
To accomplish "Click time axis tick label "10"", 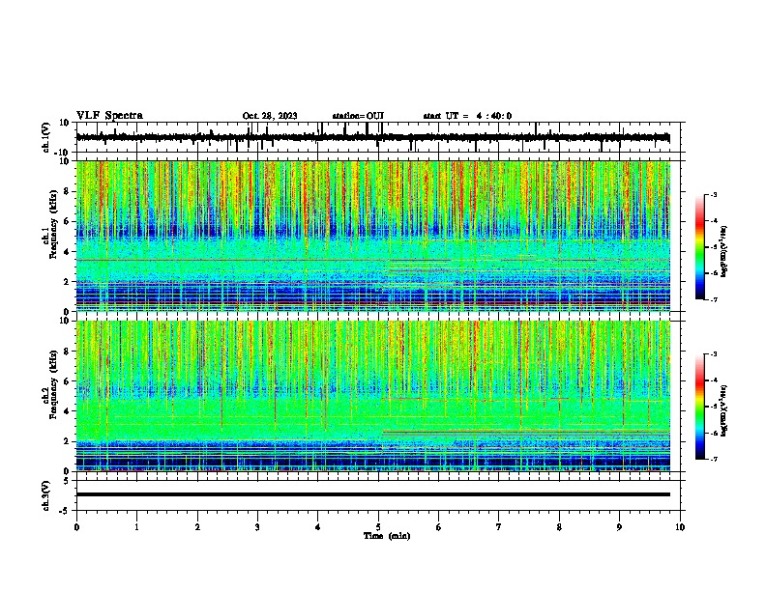I will coord(680,527).
